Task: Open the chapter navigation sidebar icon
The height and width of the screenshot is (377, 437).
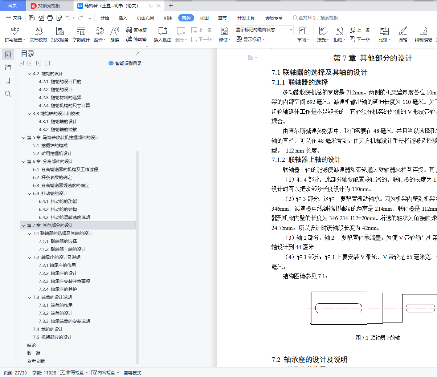Action: coord(8,68)
